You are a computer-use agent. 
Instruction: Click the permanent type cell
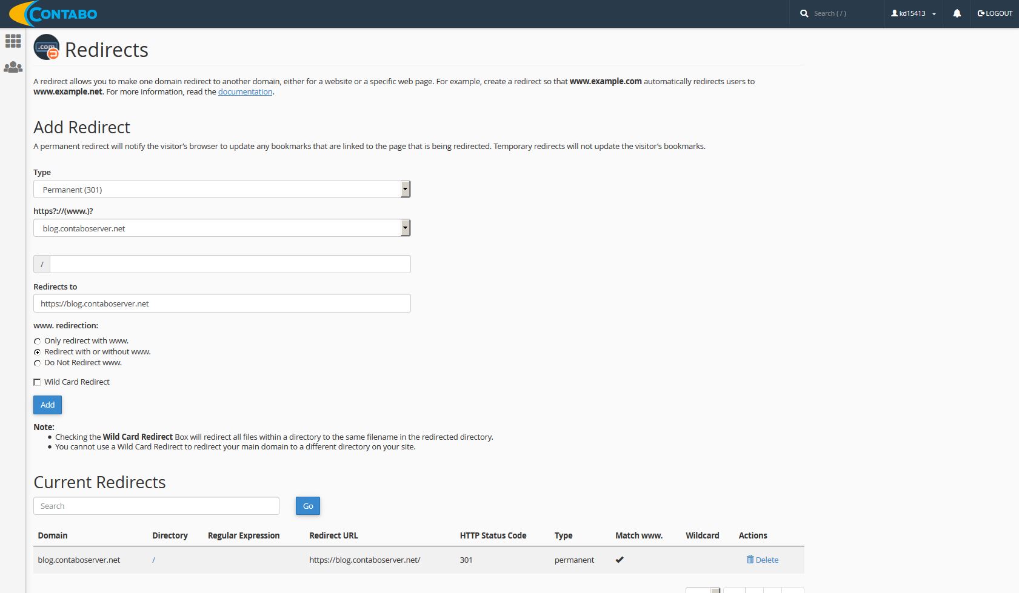pyautogui.click(x=574, y=560)
